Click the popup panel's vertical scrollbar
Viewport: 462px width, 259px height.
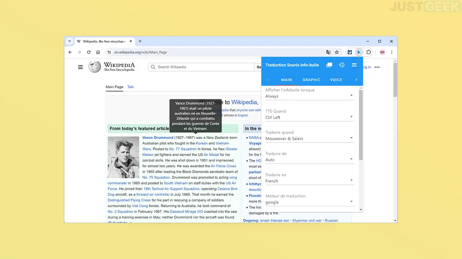pos(361,124)
